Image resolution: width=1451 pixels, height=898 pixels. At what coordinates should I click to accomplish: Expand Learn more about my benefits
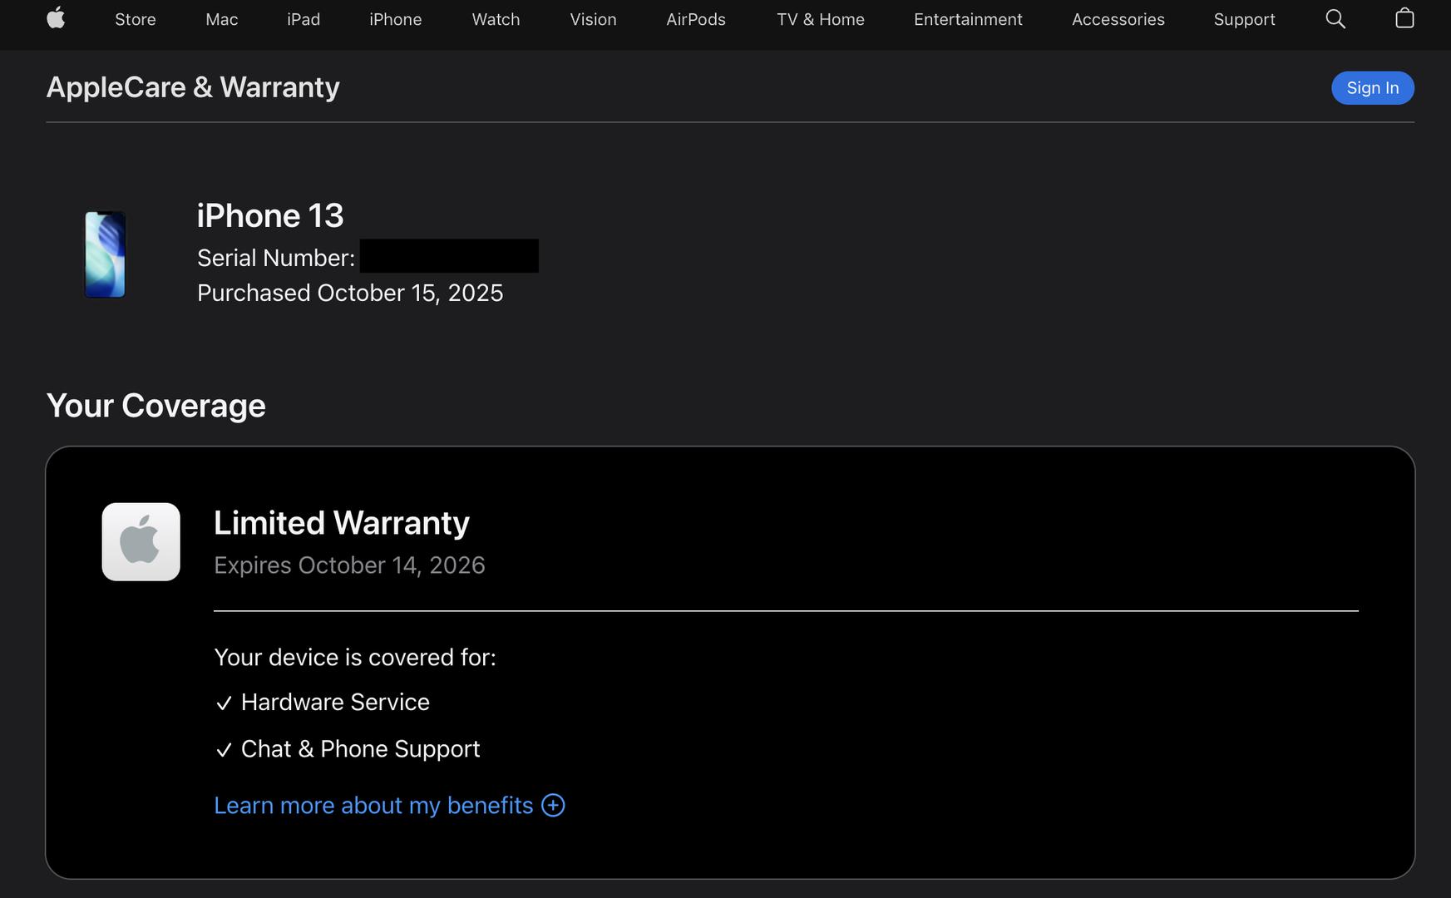click(x=373, y=805)
